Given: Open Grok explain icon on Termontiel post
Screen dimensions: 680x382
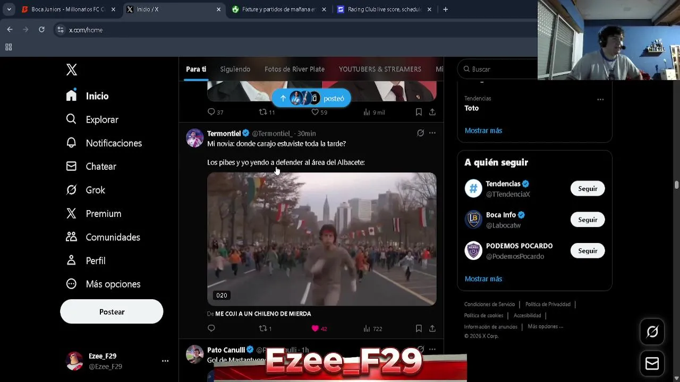Looking at the screenshot, I should [x=420, y=133].
